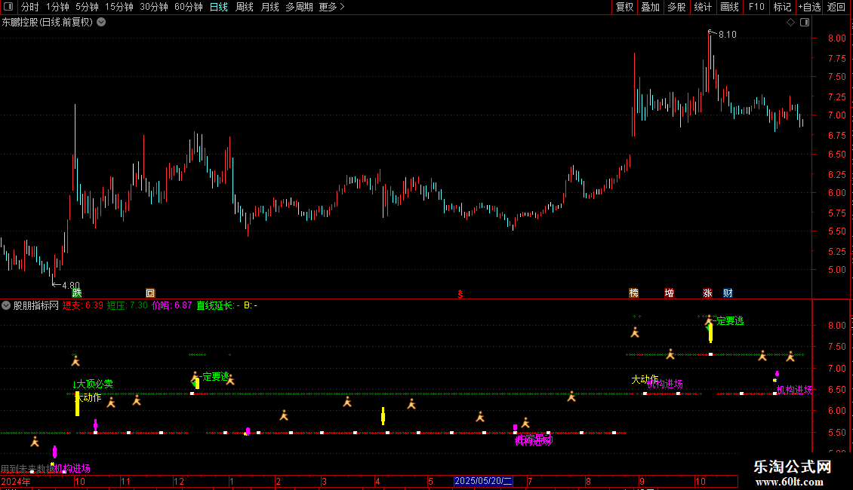Click 机构进场 label at far right
The height and width of the screenshot is (490, 853).
(793, 390)
